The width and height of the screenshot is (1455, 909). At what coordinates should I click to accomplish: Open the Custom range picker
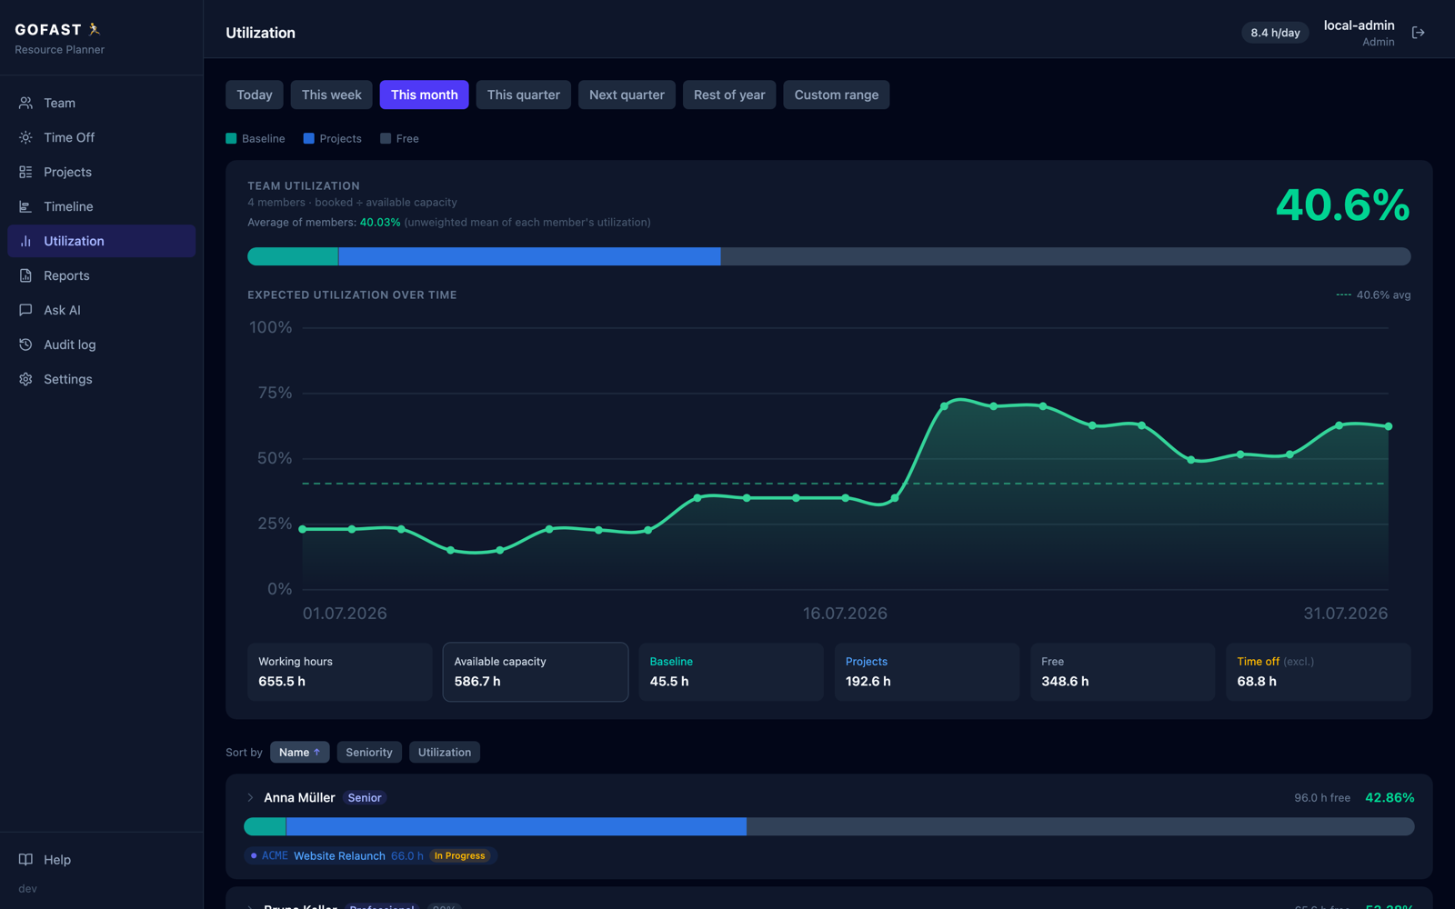coord(837,95)
